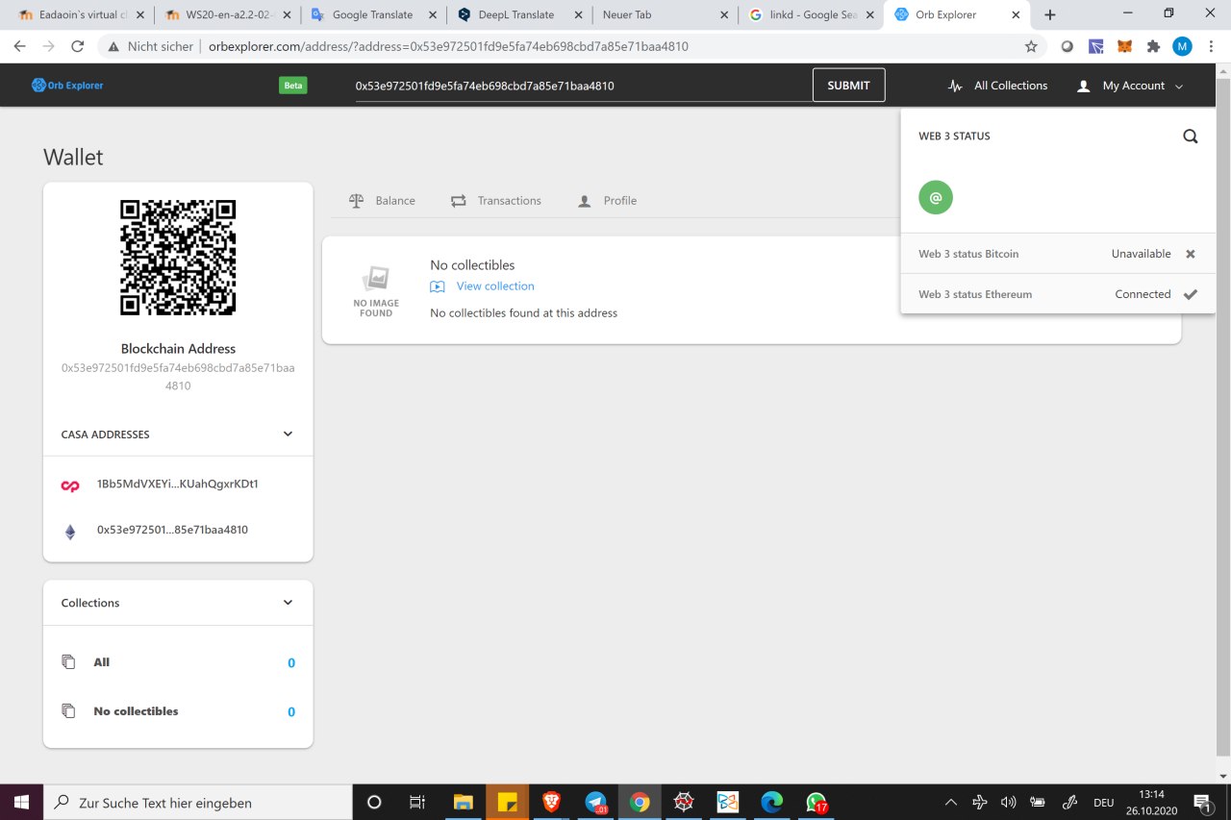Click the My Account person icon
Viewport: 1231px width, 820px height.
[x=1084, y=86]
